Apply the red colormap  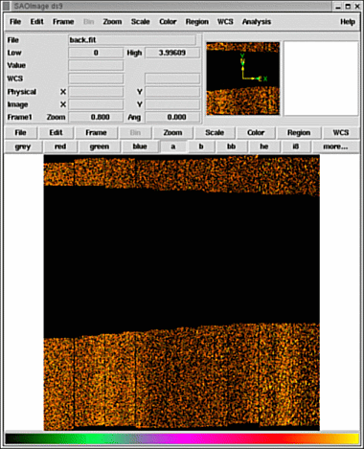[x=60, y=146]
